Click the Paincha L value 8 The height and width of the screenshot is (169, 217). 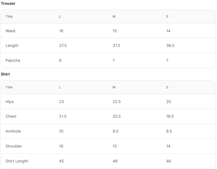(60, 61)
